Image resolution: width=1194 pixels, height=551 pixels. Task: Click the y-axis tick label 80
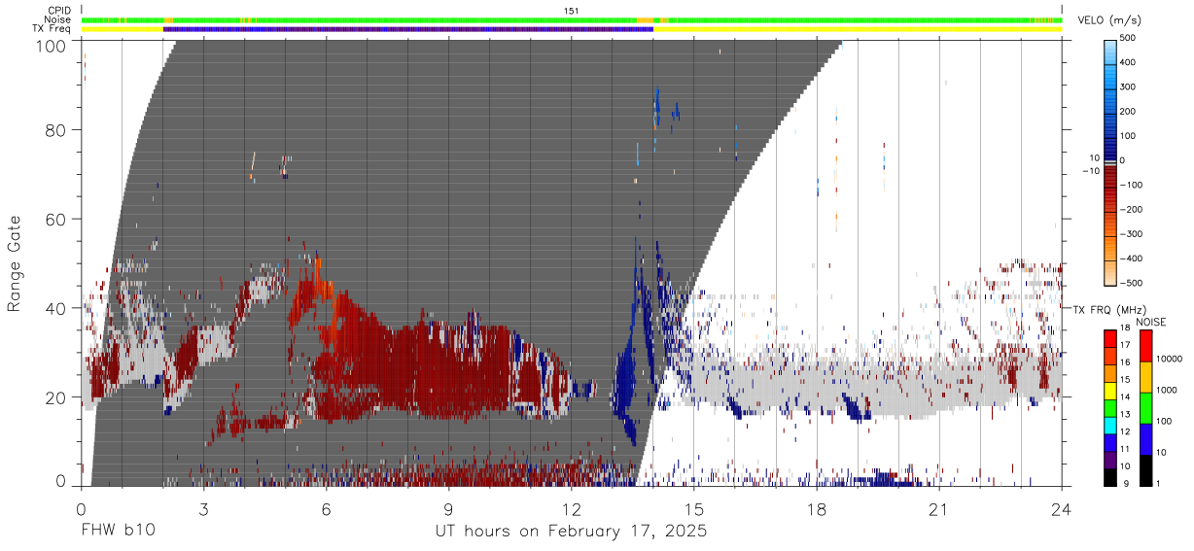point(56,130)
